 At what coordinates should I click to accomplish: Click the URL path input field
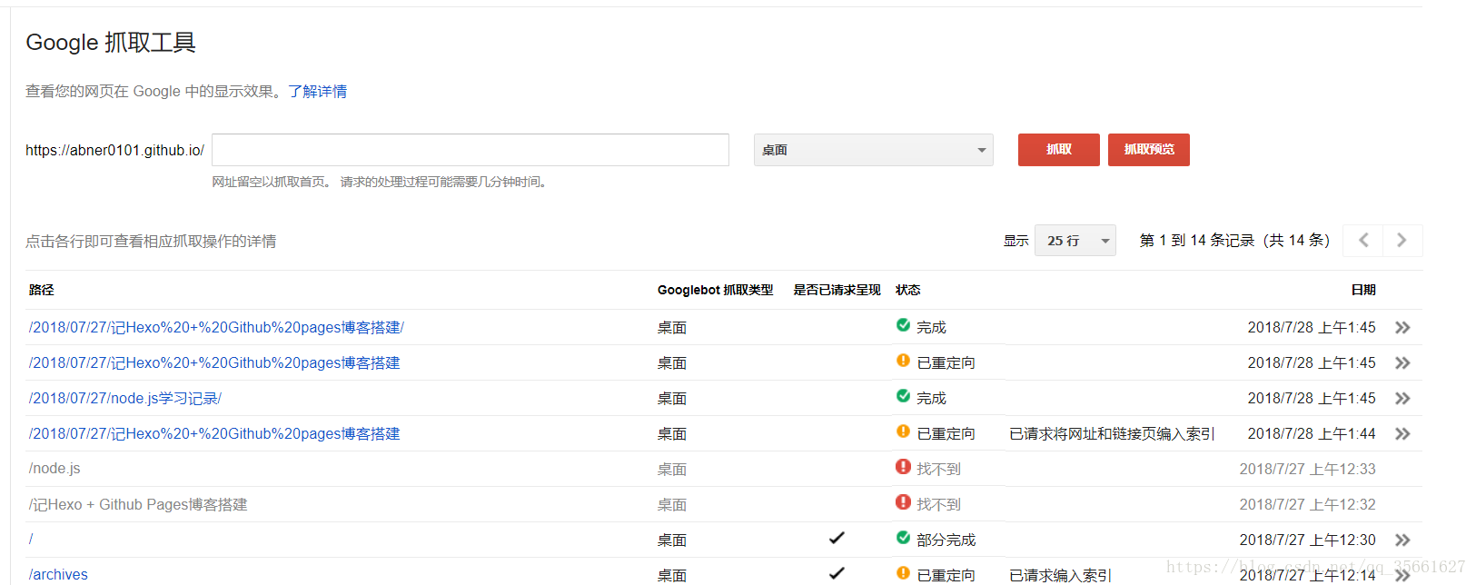(471, 150)
